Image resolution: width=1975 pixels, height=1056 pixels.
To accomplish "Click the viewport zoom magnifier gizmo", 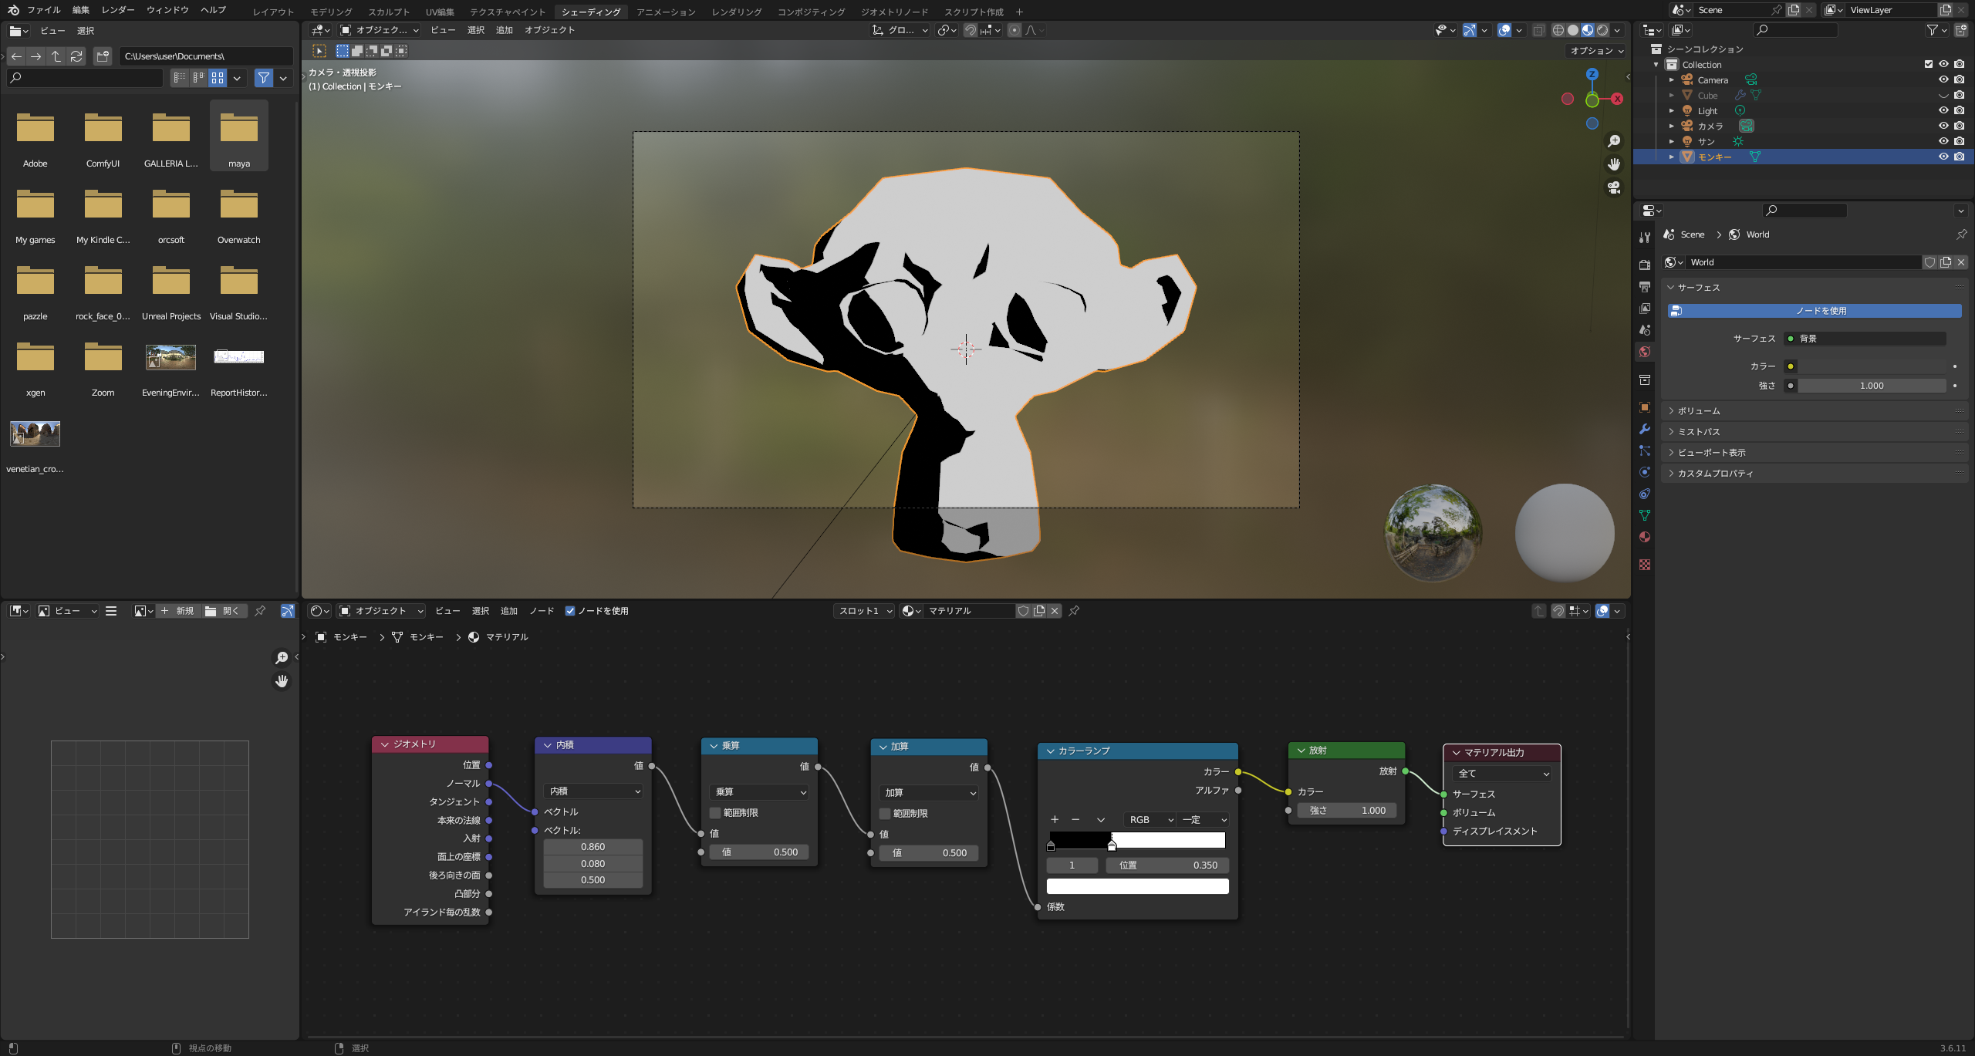I will (1613, 141).
